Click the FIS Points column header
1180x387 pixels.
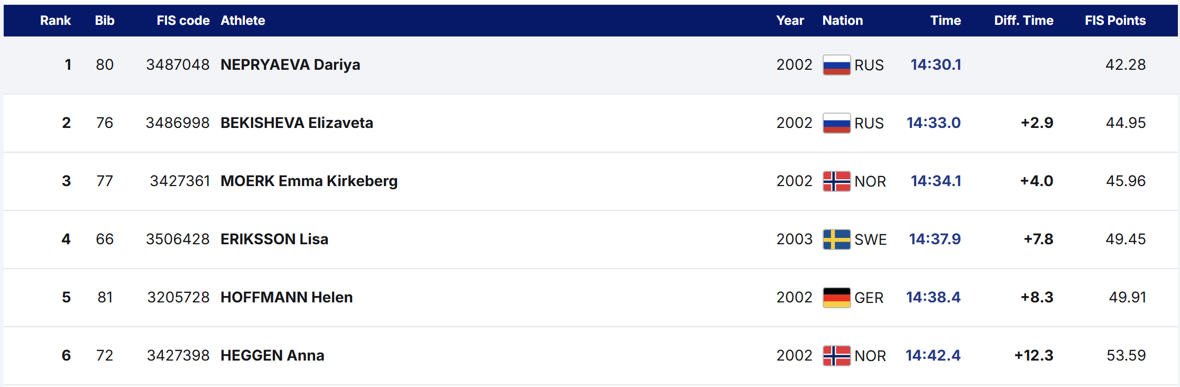click(x=1115, y=21)
